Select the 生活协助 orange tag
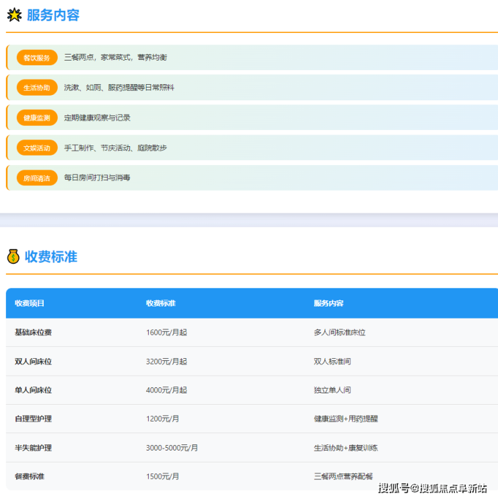The width and height of the screenshot is (498, 499). [x=37, y=88]
